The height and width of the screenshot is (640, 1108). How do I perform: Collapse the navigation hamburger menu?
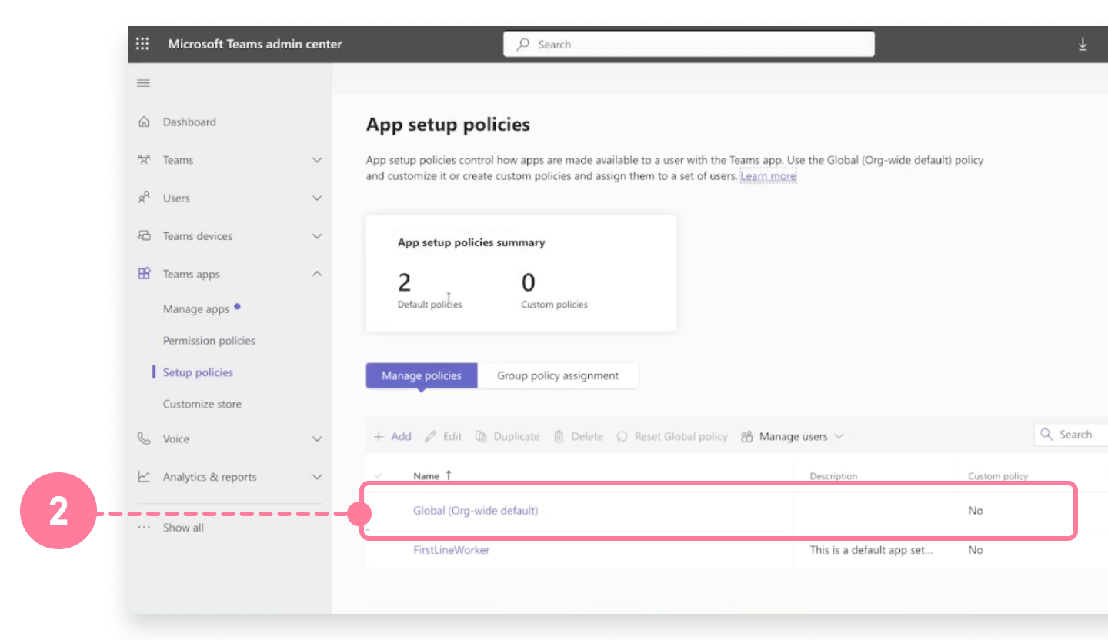click(143, 83)
